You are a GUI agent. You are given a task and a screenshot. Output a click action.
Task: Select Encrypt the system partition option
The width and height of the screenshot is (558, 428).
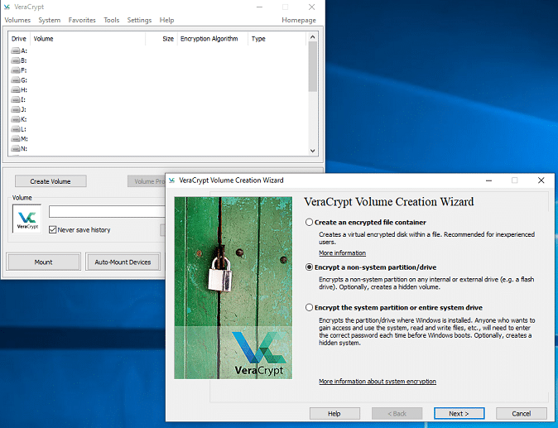click(x=309, y=307)
